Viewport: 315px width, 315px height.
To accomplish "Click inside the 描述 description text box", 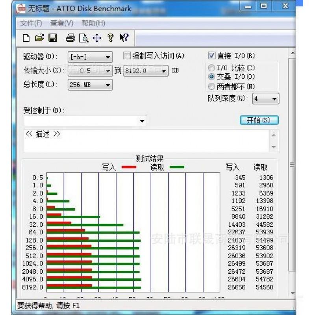I will 146,141.
